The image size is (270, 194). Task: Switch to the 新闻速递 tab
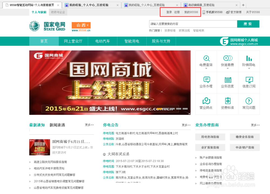click(57, 125)
